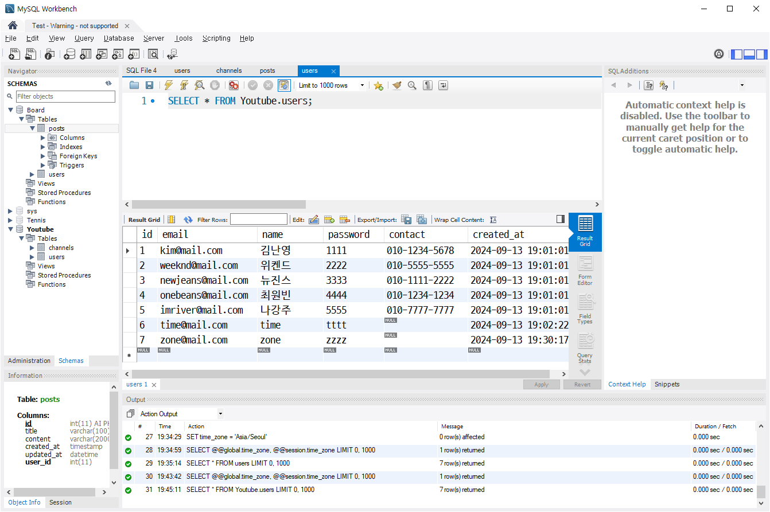
Task: Toggle the result side panel visibility
Action: pos(561,219)
